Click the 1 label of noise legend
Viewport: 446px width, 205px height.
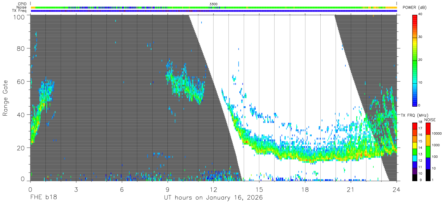432,180
